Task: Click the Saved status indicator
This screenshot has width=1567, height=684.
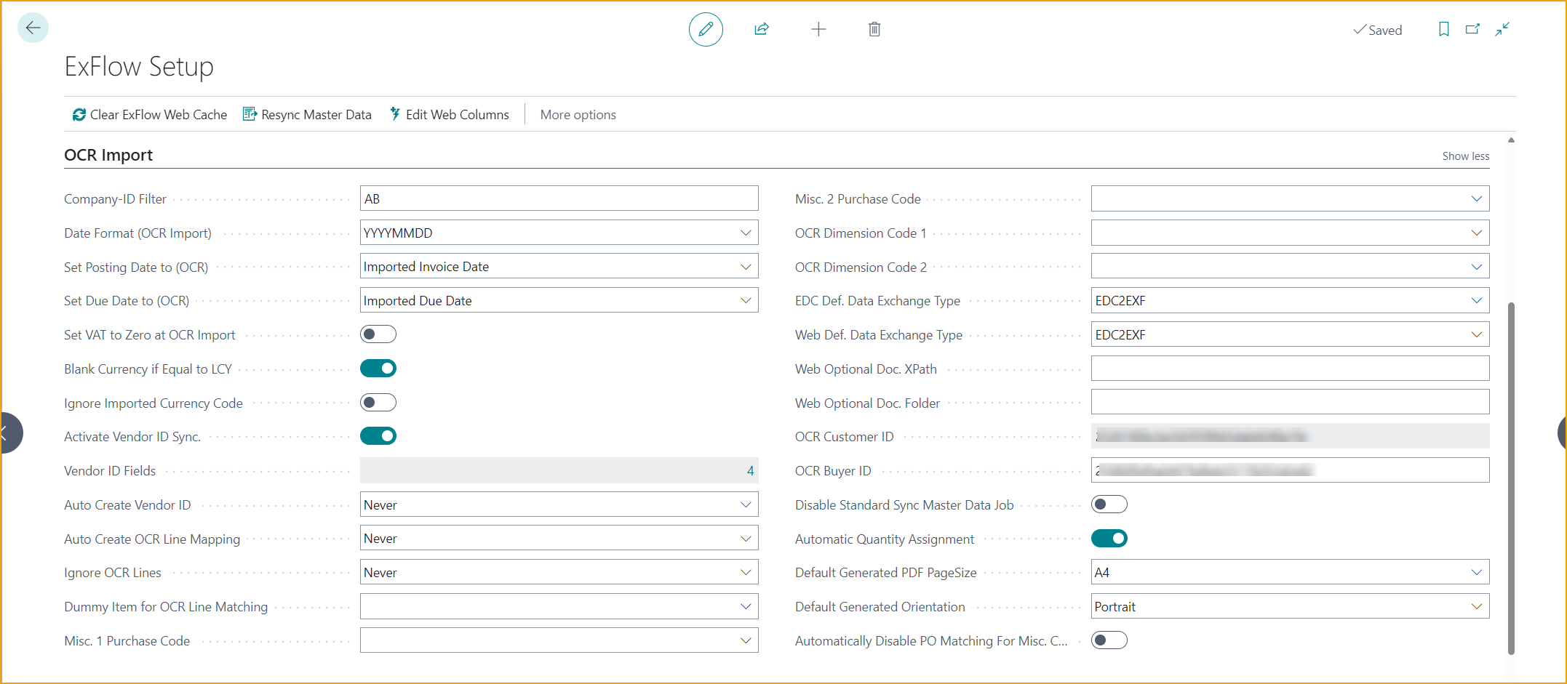Action: [1377, 30]
